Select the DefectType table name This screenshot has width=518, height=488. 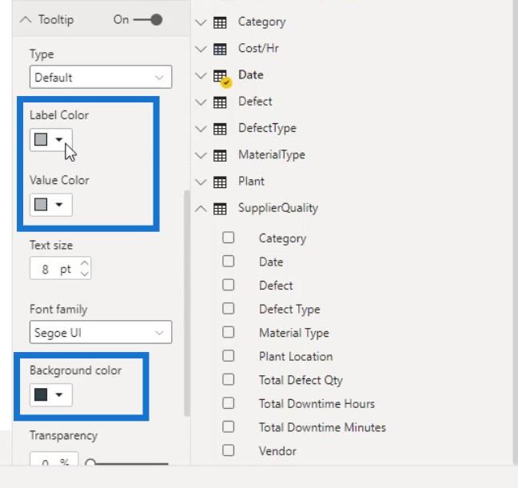(x=267, y=128)
